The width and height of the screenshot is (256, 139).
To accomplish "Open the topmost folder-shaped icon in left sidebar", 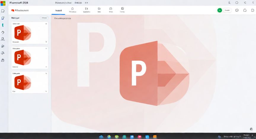I will (x=3, y=11).
